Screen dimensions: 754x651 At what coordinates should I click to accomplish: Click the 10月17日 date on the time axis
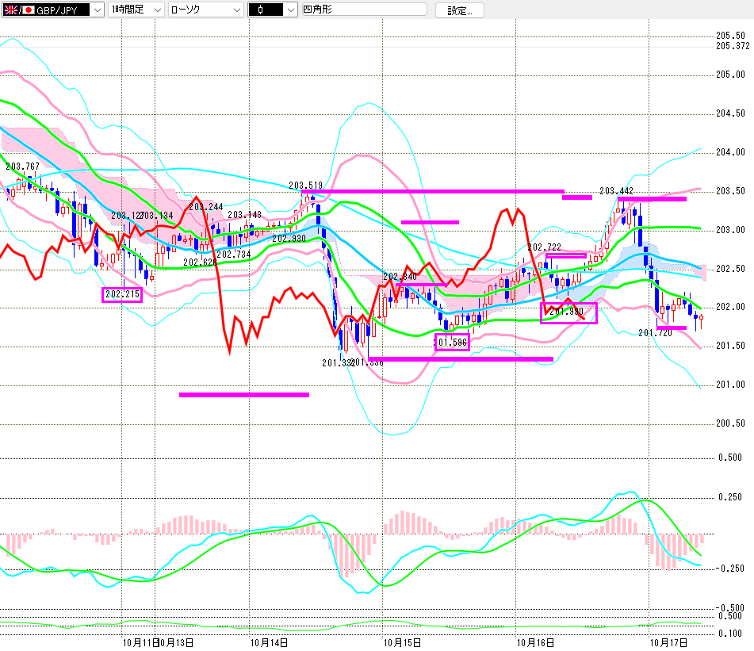pos(668,641)
